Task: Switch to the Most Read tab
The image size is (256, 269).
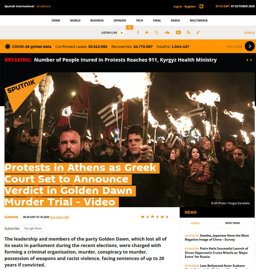Action: click(233, 223)
